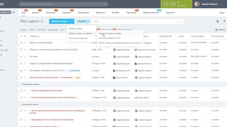Sort by the НАЗВАНИЕ column arrow
This screenshot has width=227, height=127.
point(39,36)
